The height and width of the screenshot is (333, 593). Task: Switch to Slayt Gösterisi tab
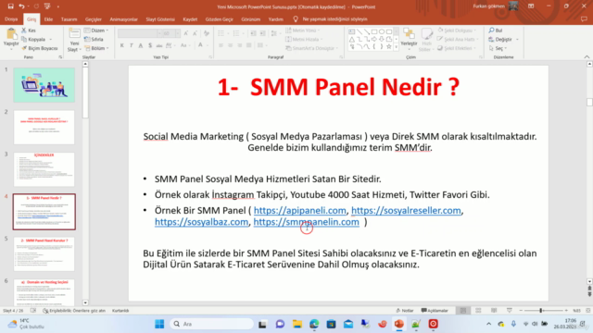pos(160,19)
